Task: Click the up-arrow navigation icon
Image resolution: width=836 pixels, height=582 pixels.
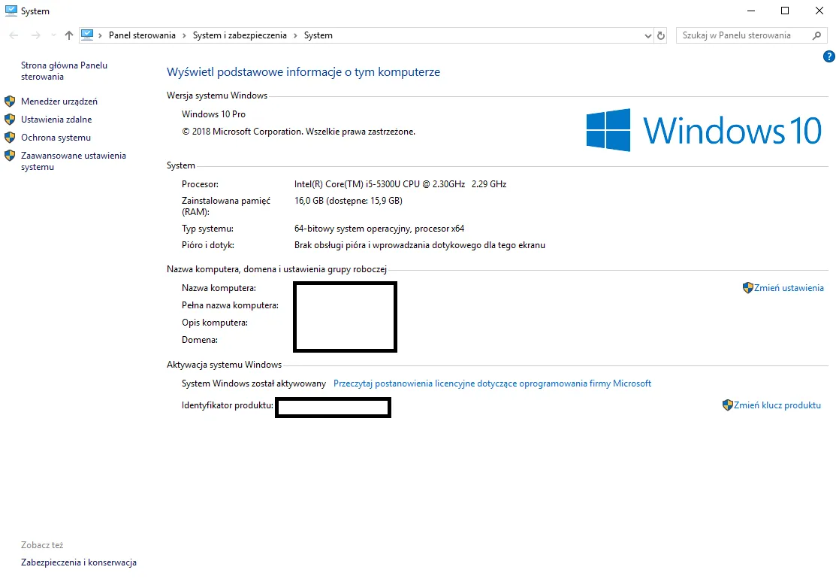Action: [68, 35]
